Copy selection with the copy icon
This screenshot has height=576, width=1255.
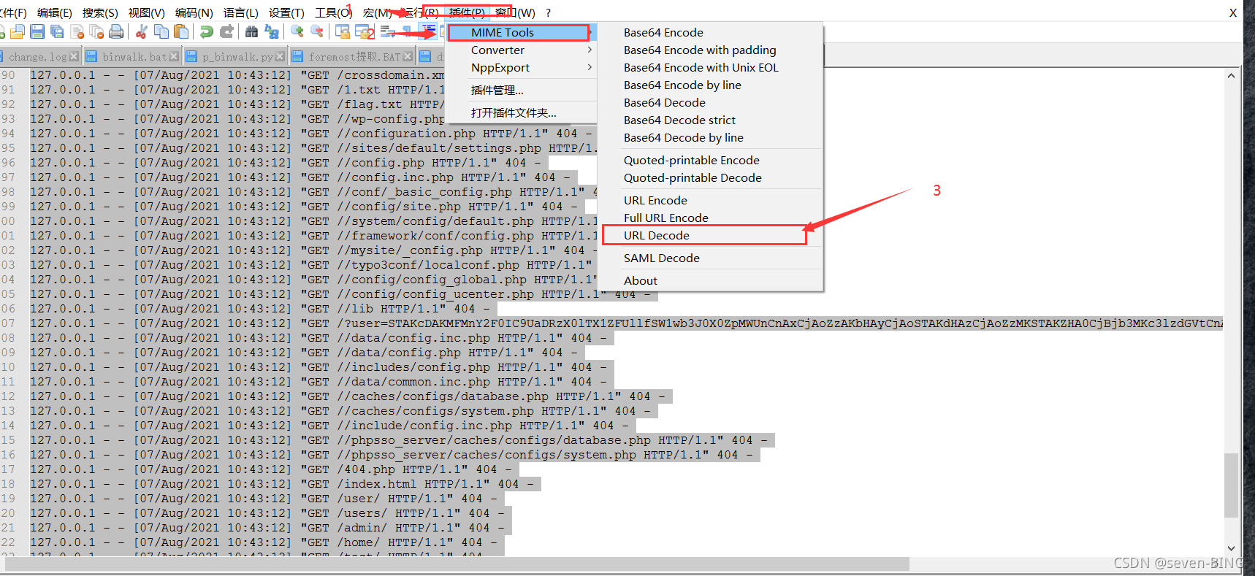tap(161, 31)
